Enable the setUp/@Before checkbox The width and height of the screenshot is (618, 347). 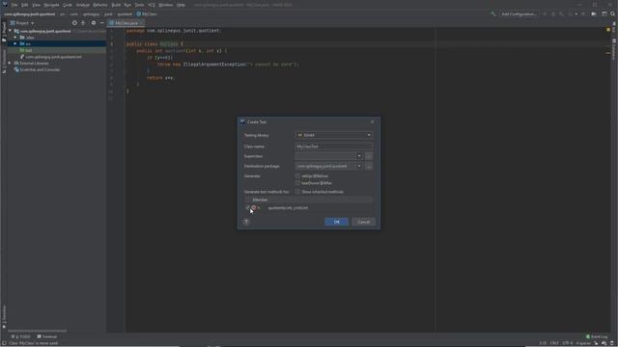[297, 176]
